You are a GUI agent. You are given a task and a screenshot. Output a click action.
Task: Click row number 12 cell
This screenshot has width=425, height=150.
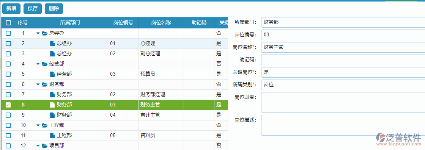23,146
